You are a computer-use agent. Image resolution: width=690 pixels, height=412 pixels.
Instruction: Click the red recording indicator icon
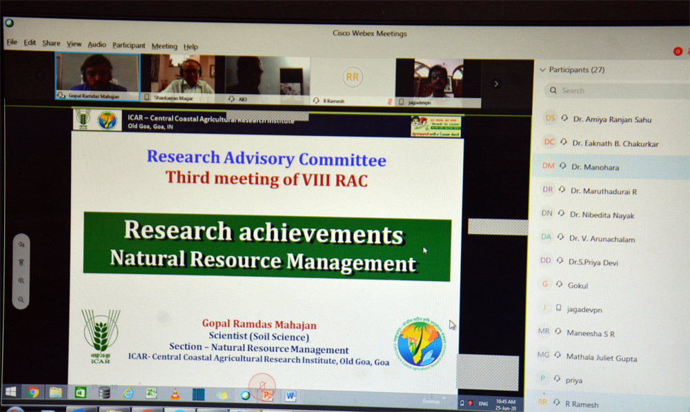[x=678, y=52]
